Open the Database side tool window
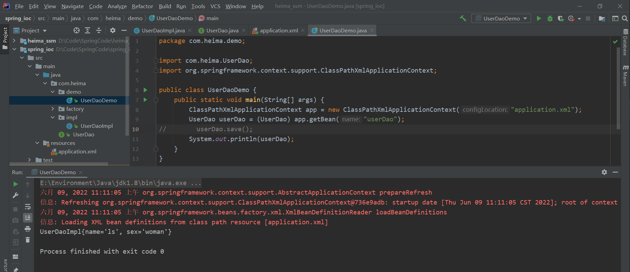The image size is (630, 272). (626, 42)
